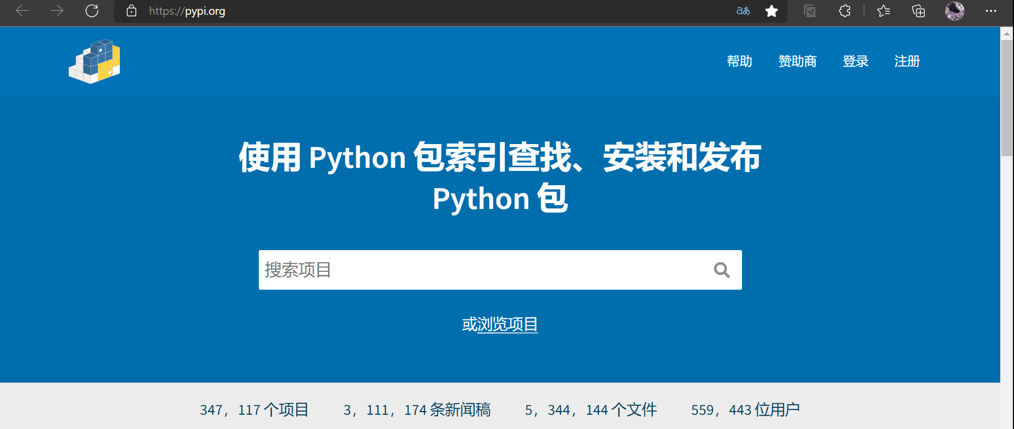Click the page vertical scrollbar thumb

(1007, 98)
